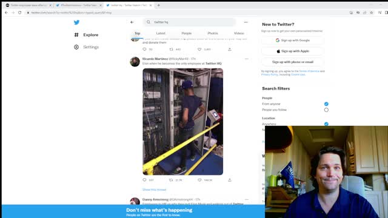Click the browser back button
The height and width of the screenshot is (218, 388).
tap(6, 13)
